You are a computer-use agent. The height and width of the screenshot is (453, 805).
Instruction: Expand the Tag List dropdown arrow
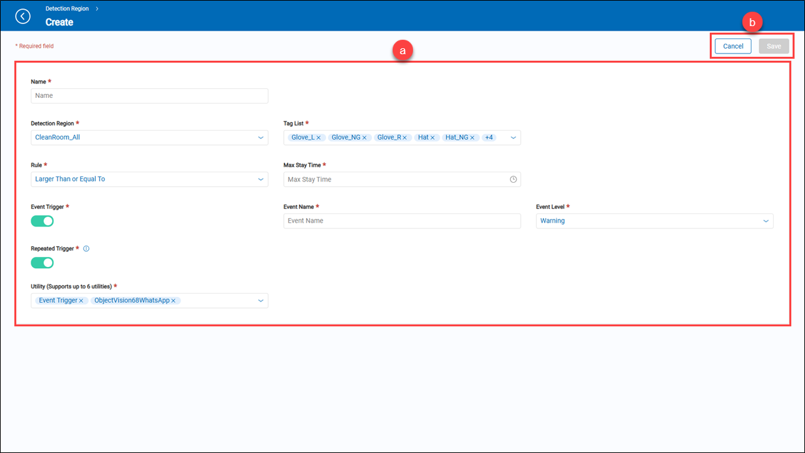coord(513,138)
